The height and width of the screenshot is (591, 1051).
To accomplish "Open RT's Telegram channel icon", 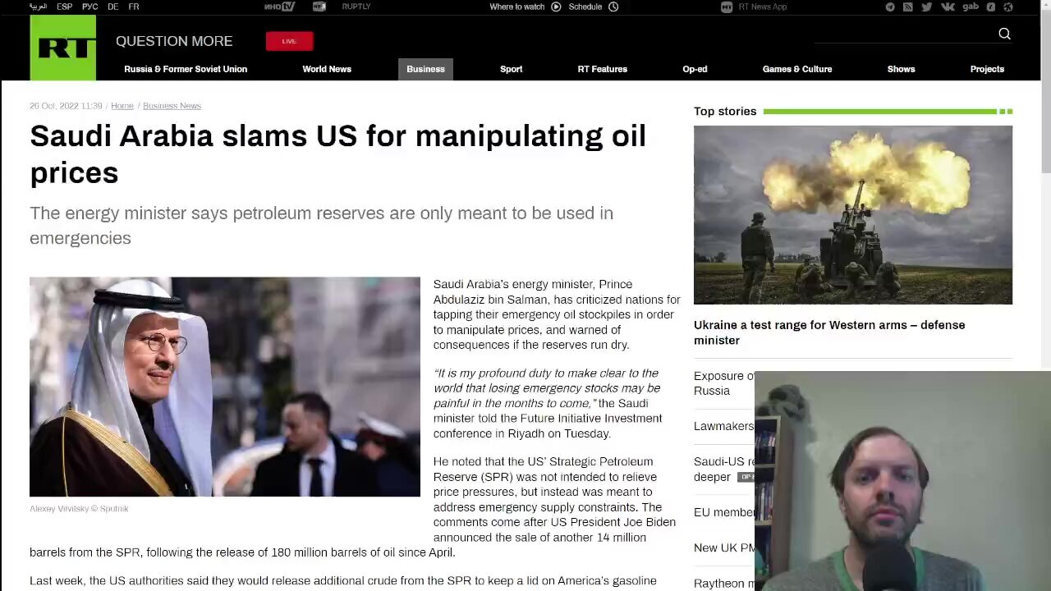I will [x=890, y=7].
